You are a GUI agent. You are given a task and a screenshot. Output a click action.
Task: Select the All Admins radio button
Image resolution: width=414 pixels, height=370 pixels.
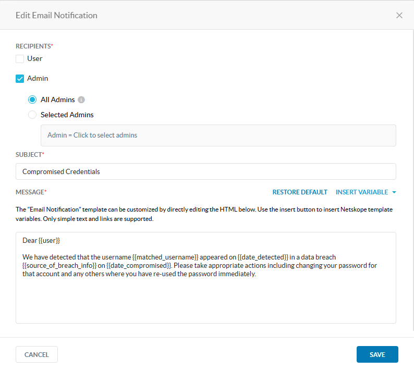(32, 100)
